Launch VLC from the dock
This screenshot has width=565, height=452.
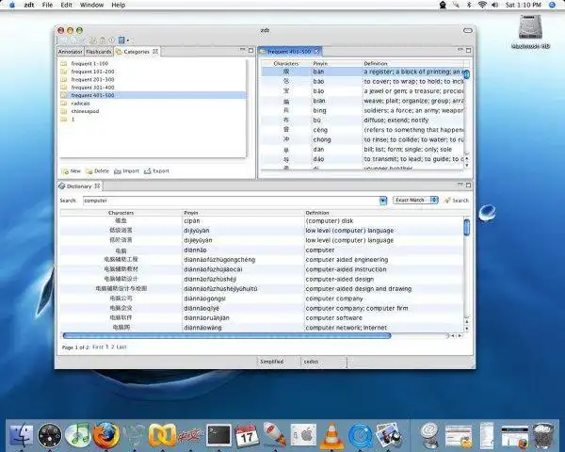331,434
